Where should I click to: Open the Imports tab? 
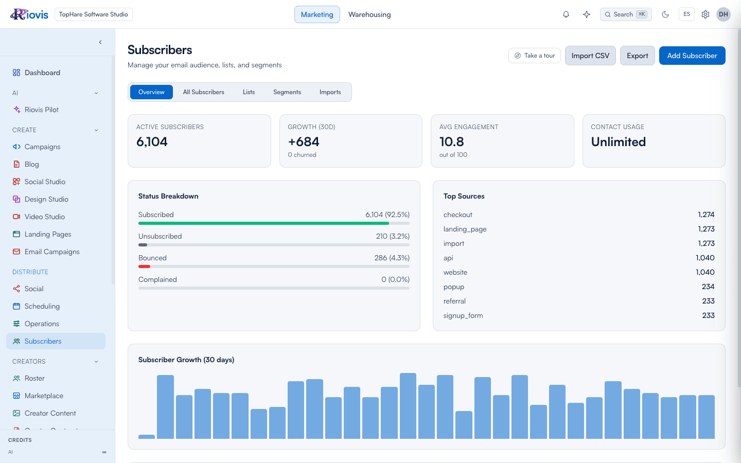point(330,92)
